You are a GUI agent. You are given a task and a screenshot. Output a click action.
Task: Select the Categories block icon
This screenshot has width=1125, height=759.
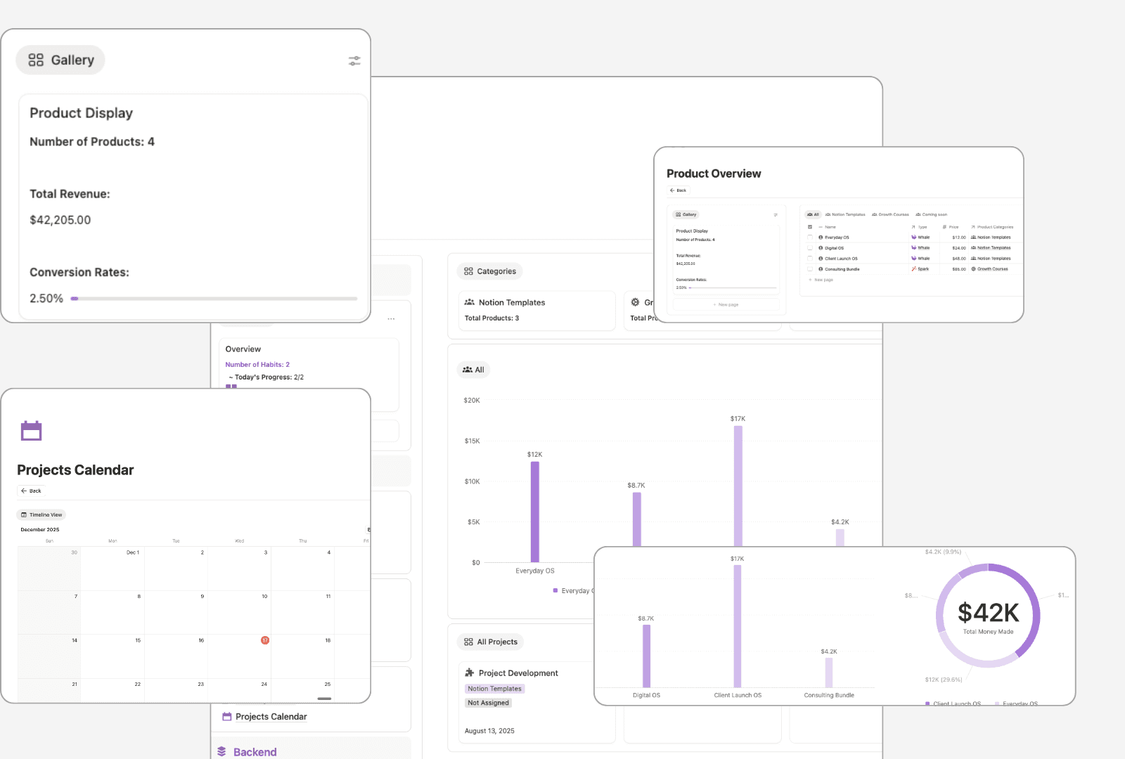470,271
